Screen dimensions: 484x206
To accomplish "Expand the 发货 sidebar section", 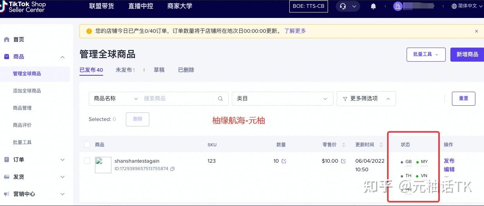I will [63, 177].
